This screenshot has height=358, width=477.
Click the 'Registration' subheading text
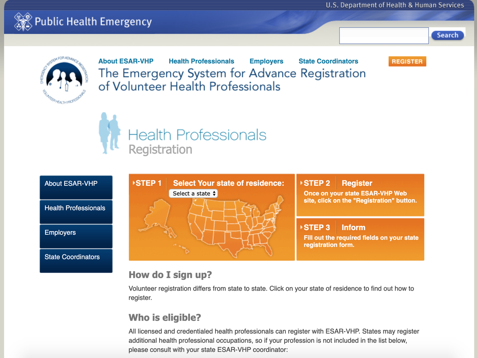point(160,149)
